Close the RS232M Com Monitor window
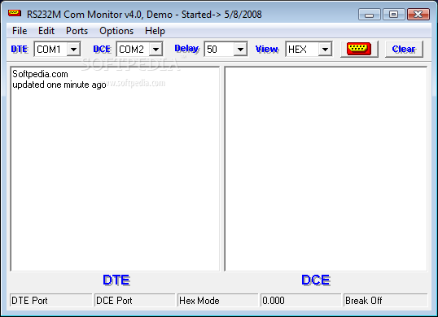The height and width of the screenshot is (317, 438). 418,14
